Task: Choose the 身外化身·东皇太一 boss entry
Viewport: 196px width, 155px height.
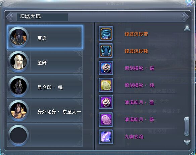Action: coord(45,111)
